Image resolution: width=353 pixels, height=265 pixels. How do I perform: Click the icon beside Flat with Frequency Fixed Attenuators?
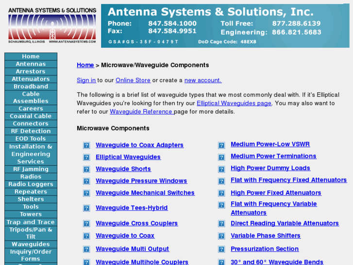221,181
